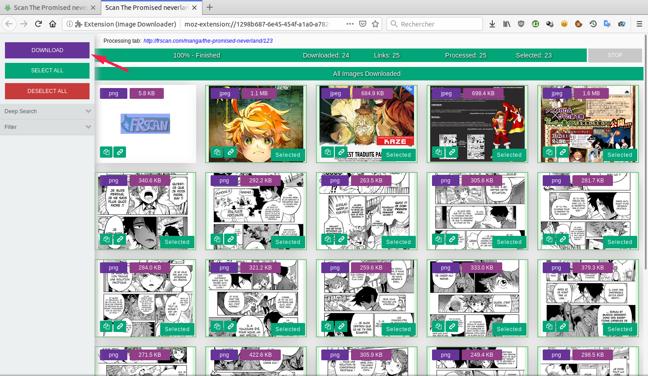Click the gray STOP button
Screen dimensions: 648x376
pyautogui.click(x=615, y=55)
